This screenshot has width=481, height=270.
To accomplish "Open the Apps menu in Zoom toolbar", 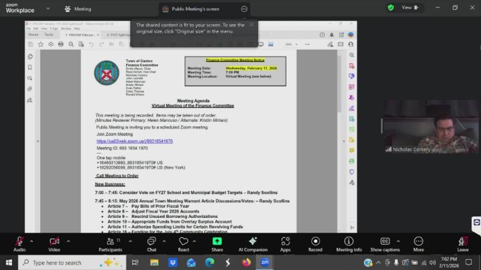I will click(285, 241).
